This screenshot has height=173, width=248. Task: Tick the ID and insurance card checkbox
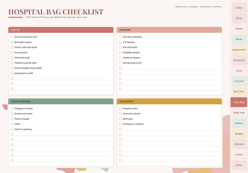point(12,37)
